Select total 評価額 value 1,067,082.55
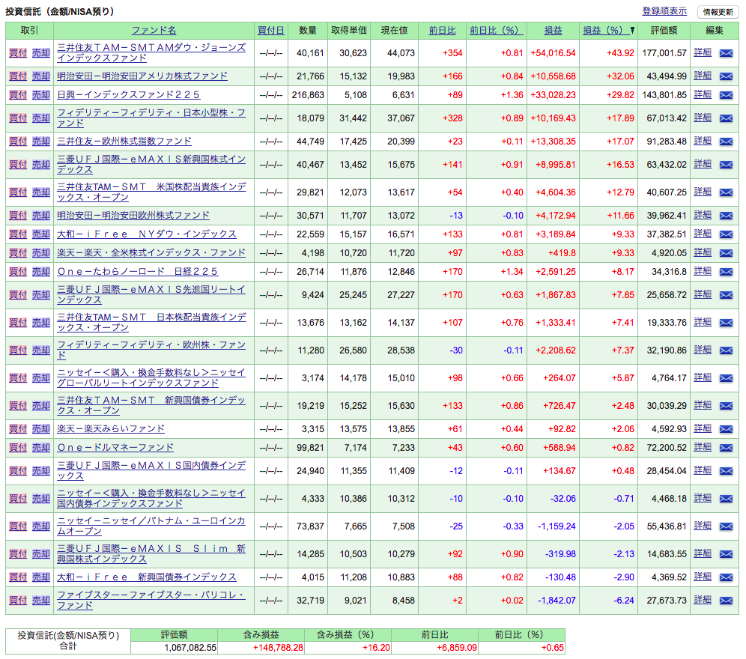This screenshot has height=659, width=746. tap(190, 648)
